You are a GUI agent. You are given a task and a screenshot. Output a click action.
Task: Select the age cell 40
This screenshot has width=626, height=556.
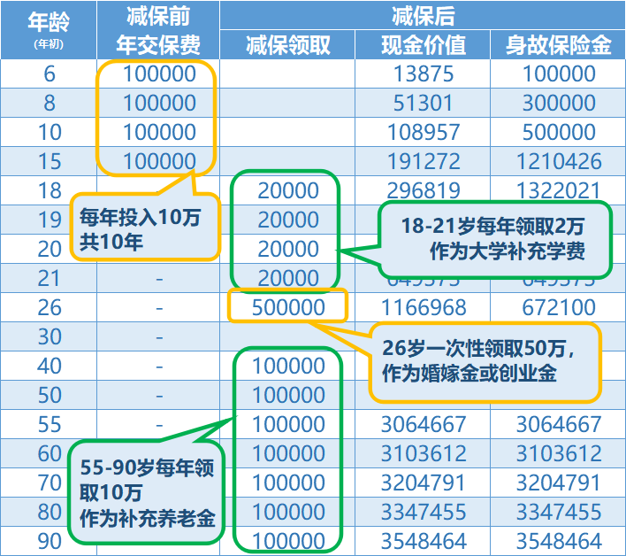50,366
